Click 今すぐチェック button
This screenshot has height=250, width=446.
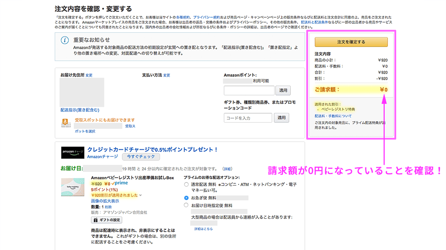[x=141, y=157]
